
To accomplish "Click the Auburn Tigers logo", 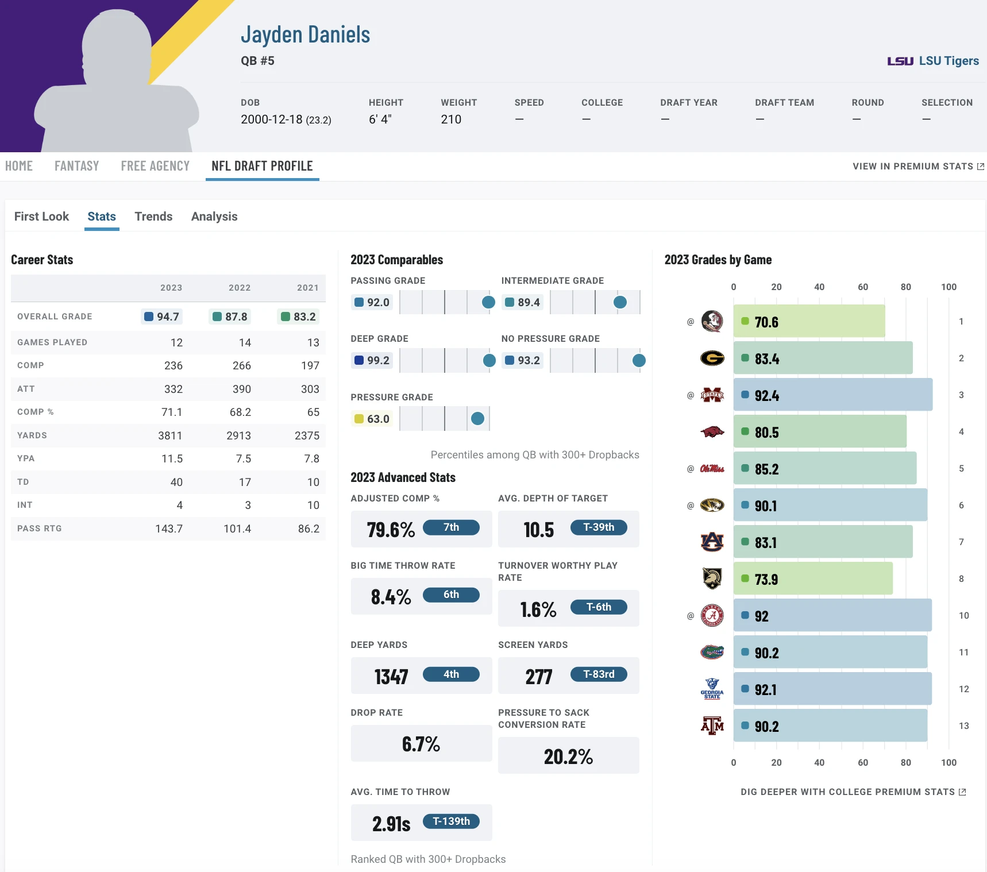I will coord(712,542).
